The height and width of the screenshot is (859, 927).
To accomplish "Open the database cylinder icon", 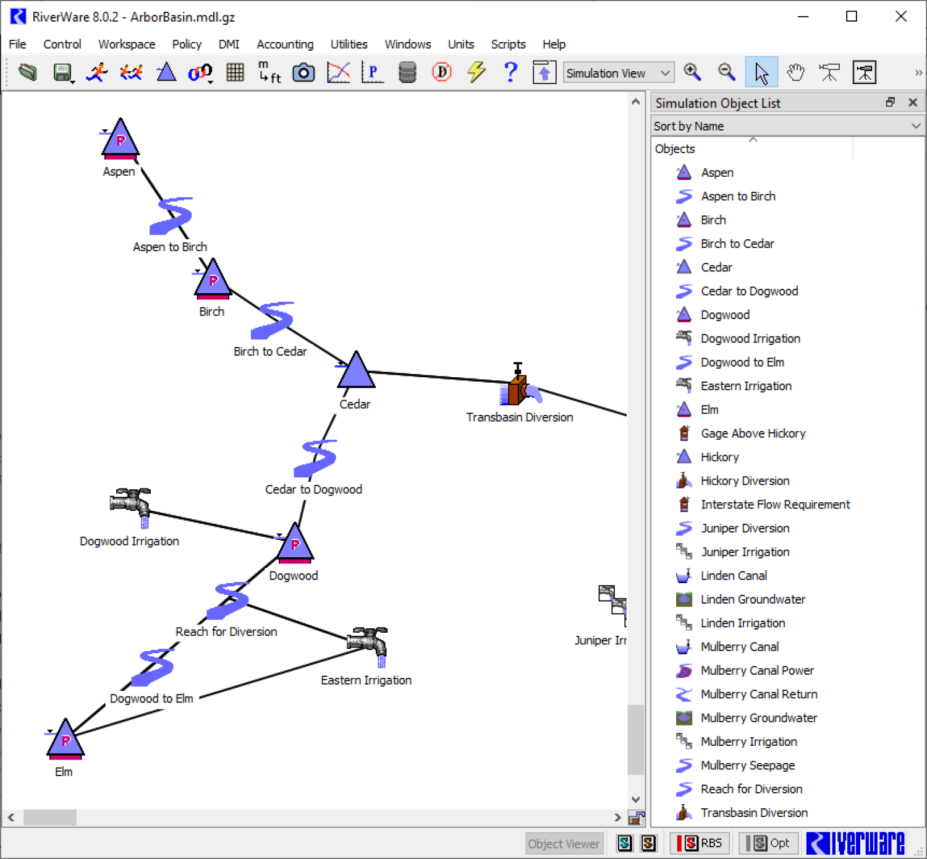I will click(407, 72).
